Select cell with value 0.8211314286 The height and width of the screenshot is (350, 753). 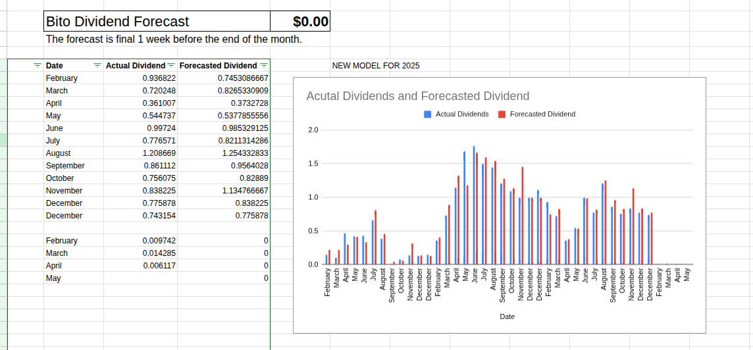tap(223, 141)
